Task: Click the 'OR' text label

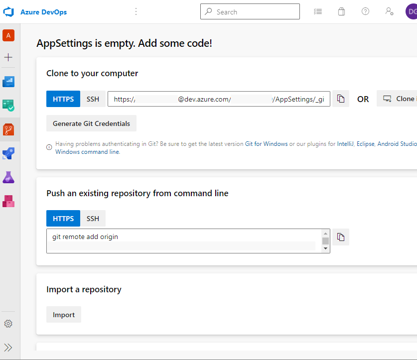Action: click(363, 99)
